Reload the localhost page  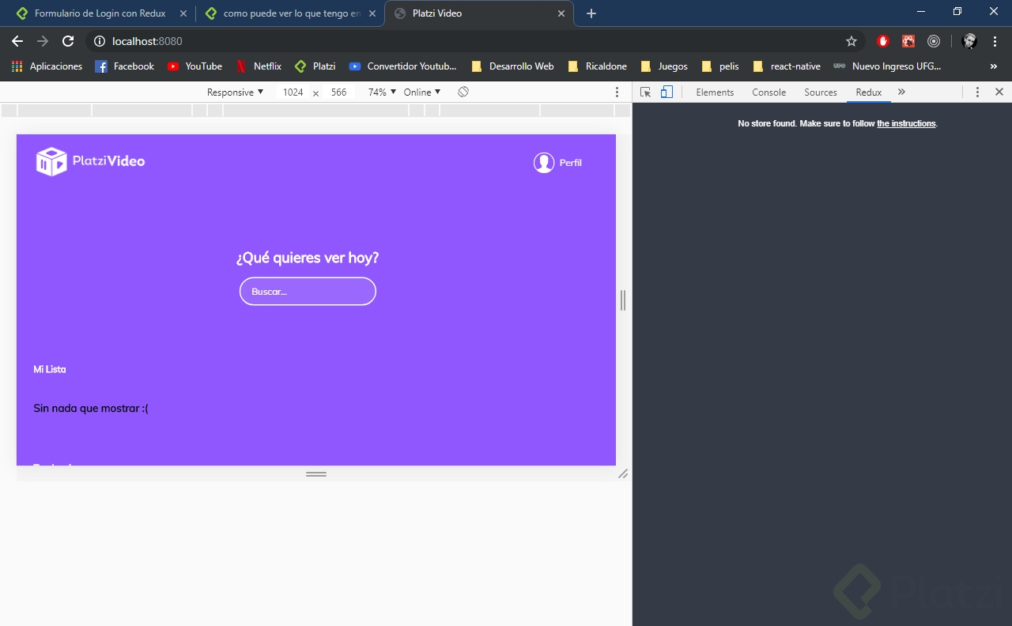point(68,41)
